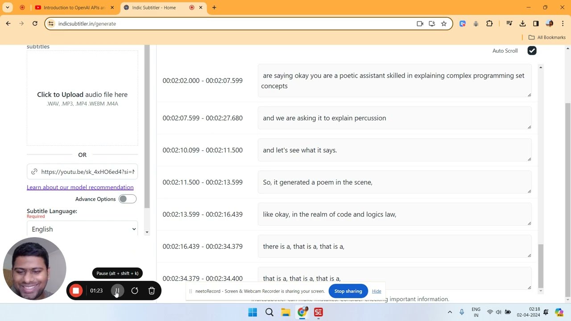Open the Subtitle Language dropdown
571x321 pixels.
pos(83,229)
